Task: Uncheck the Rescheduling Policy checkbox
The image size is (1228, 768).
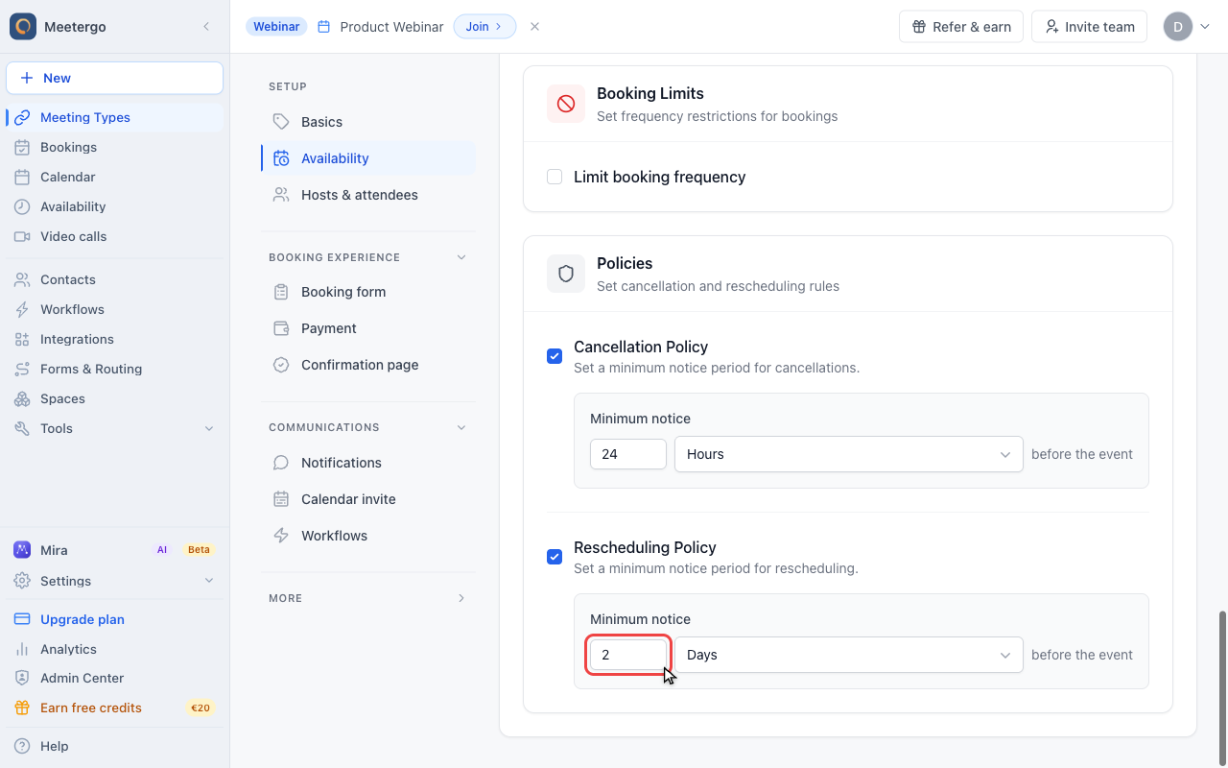Action: [555, 557]
